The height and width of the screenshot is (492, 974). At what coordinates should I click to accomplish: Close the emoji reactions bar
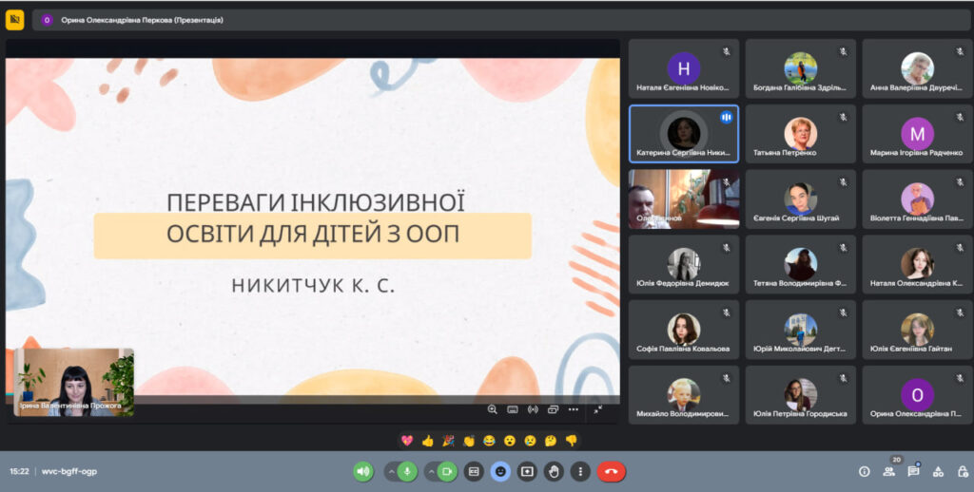(x=500, y=471)
